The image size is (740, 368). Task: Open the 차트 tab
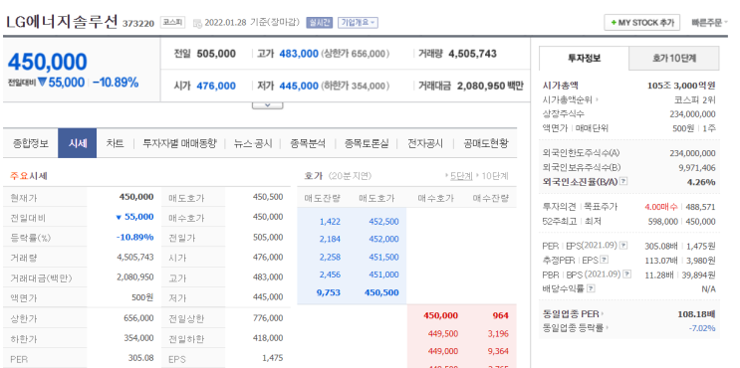coord(116,143)
